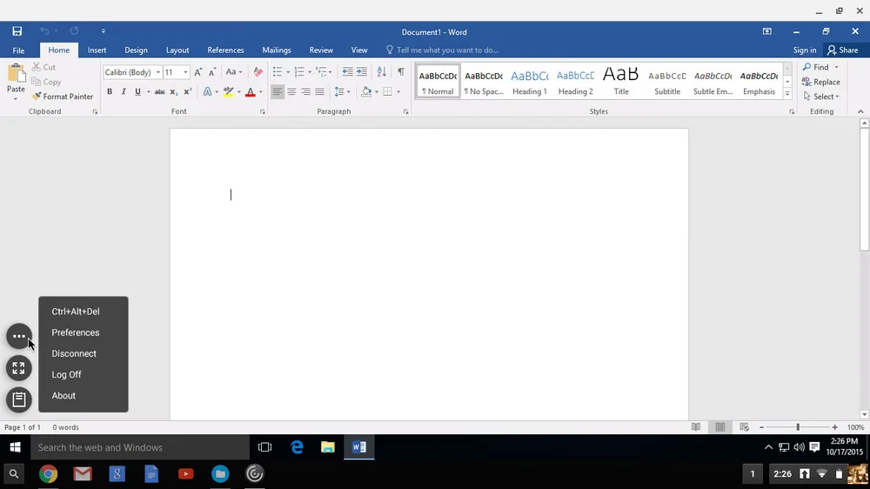Open the font size dropdown

pyautogui.click(x=185, y=72)
